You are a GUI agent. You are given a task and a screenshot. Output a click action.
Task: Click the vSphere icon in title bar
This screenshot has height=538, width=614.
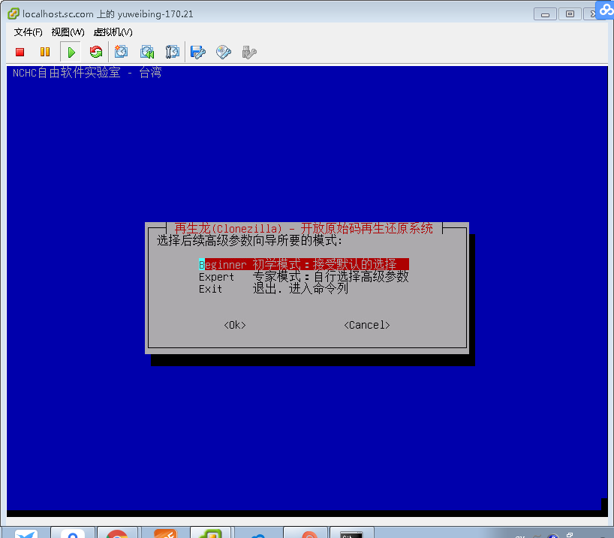pos(14,14)
